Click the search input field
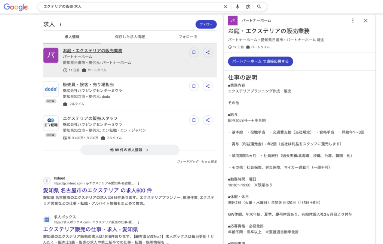Viewport: 383px width, 244px height. 132,7
